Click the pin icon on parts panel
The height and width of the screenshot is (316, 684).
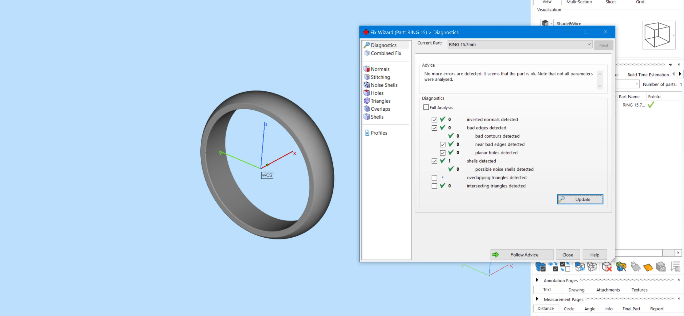coord(670,65)
